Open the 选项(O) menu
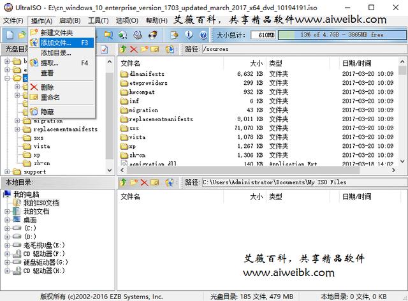Screen dimensions: 408x301 [127, 20]
